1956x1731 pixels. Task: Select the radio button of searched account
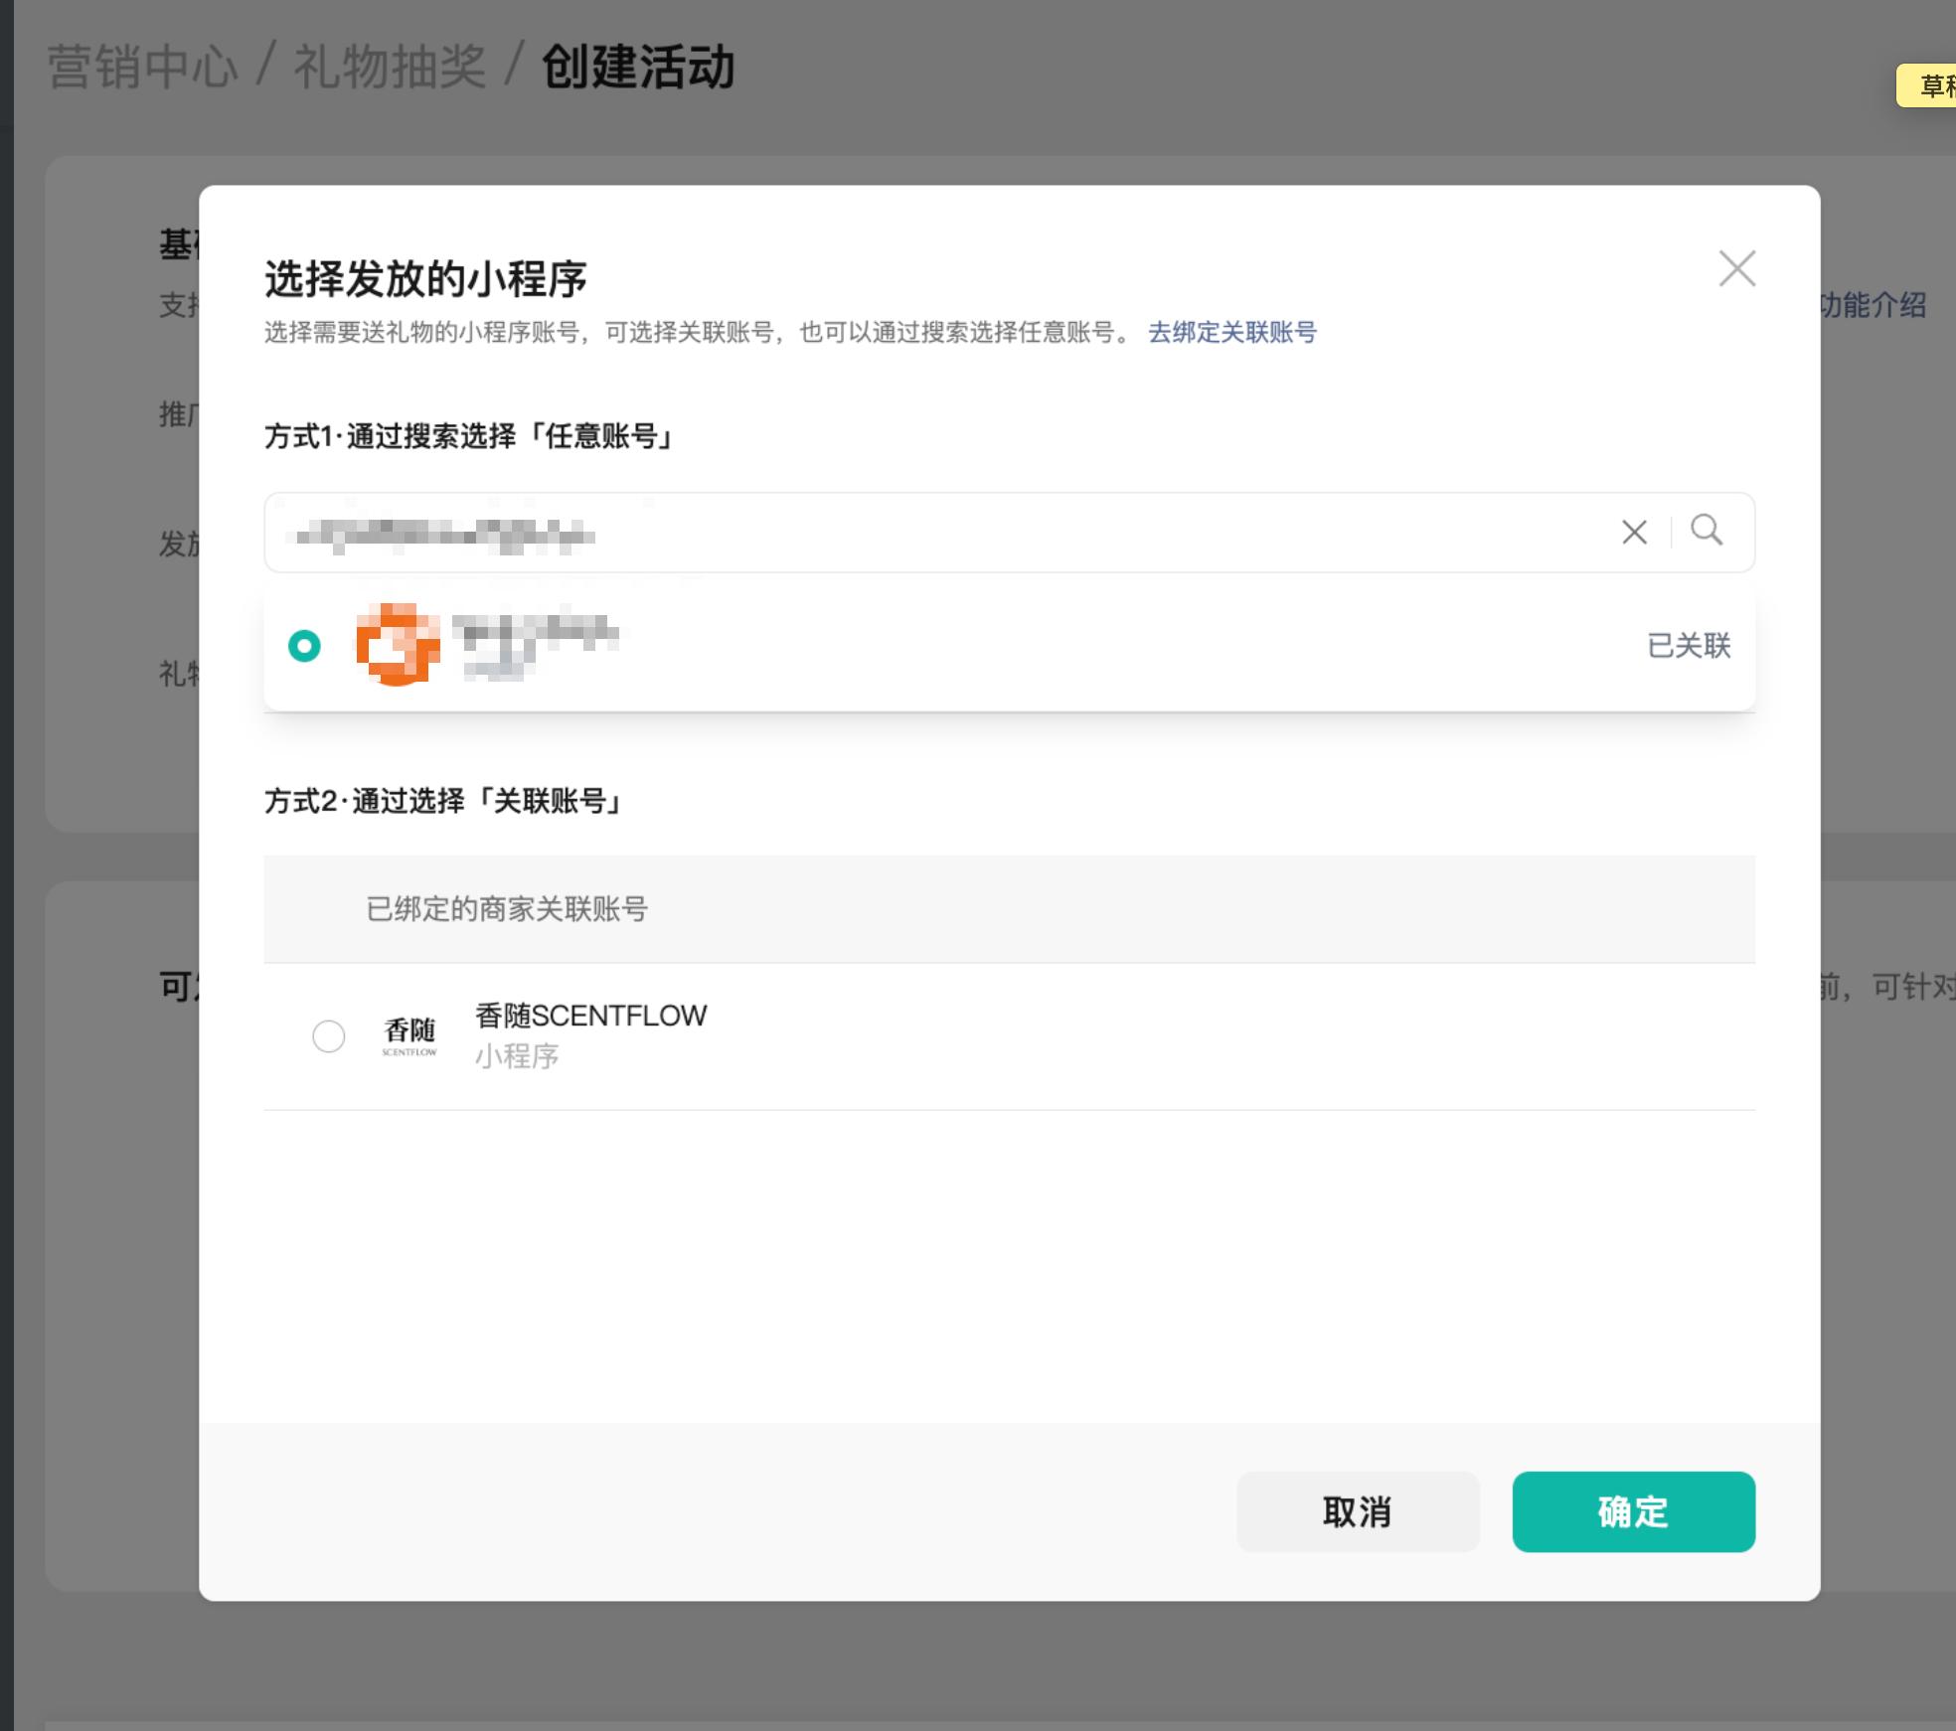304,646
